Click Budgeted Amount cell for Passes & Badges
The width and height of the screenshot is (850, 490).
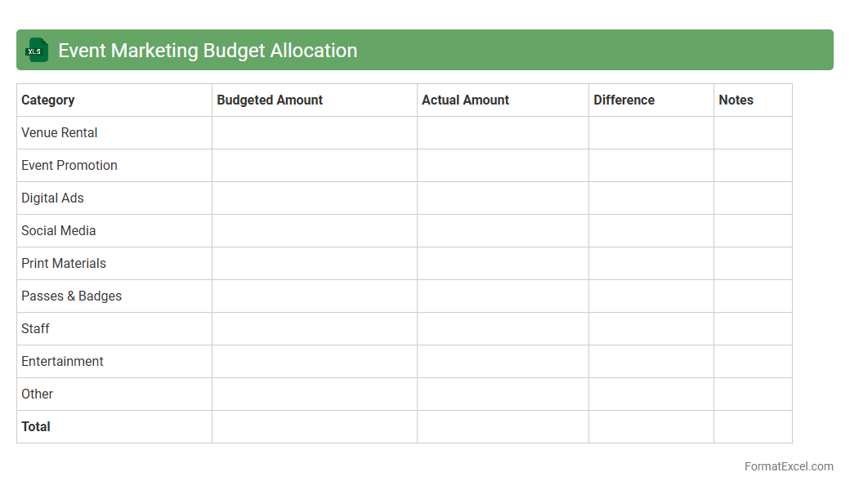tap(315, 296)
